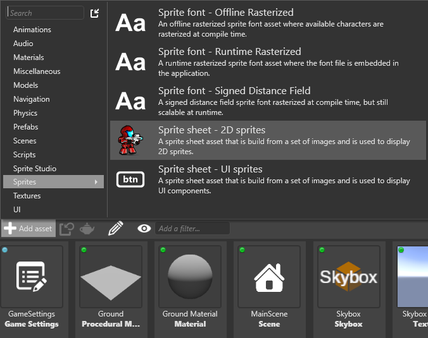Select the Sprite Studio category
Screen dimensions: 428x338
coord(35,169)
